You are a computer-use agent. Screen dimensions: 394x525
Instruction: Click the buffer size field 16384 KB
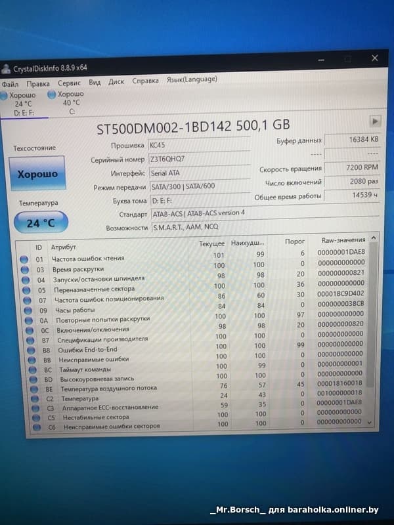352,140
